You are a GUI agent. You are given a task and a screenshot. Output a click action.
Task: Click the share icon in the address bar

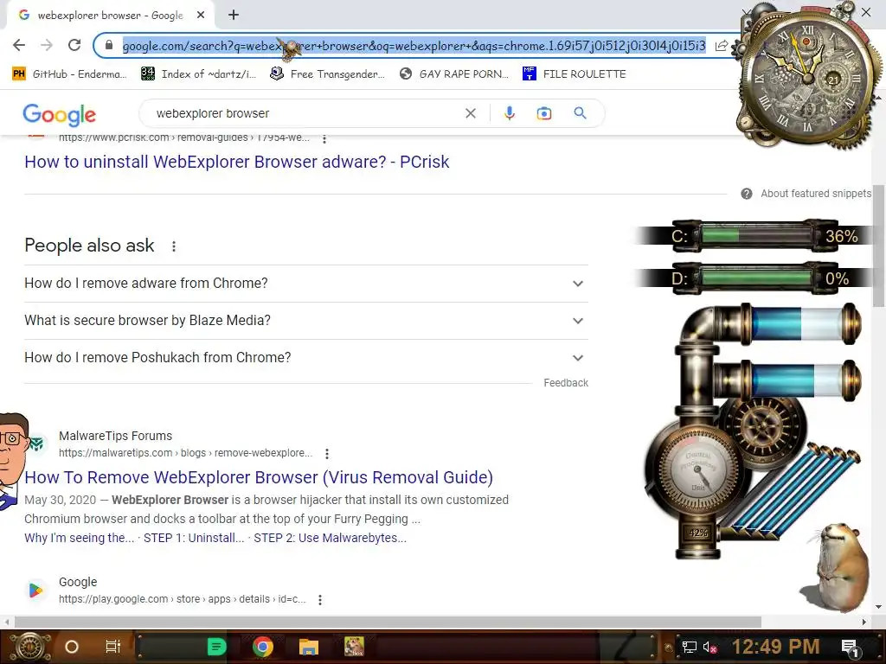tap(721, 46)
